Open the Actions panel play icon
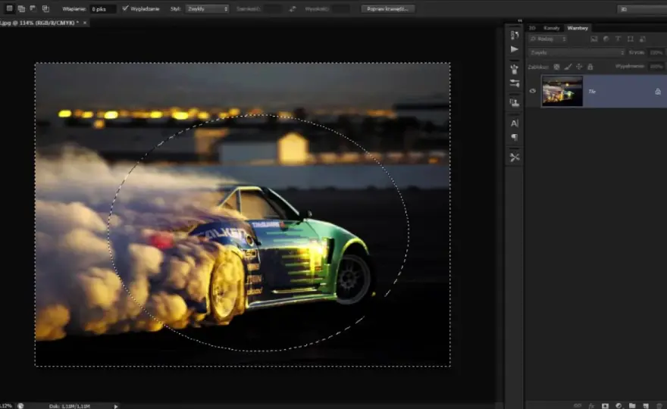 [x=515, y=49]
